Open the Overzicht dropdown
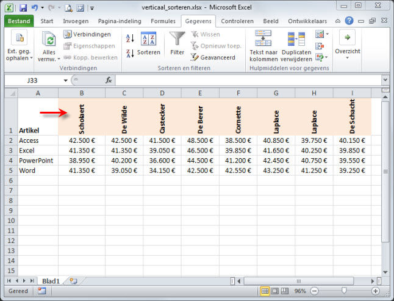Screen dimensions: 394x301 coord(348,45)
